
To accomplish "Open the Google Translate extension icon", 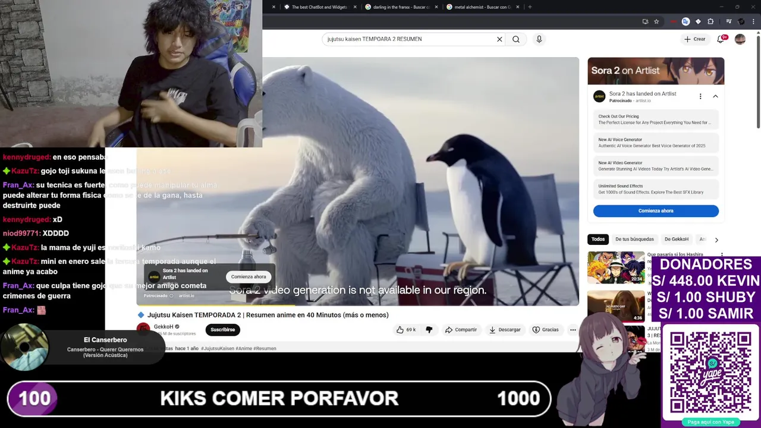I will tap(685, 21).
